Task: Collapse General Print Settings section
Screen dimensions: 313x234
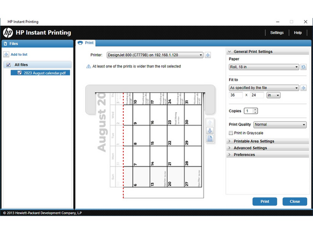Action: pyautogui.click(x=268, y=52)
